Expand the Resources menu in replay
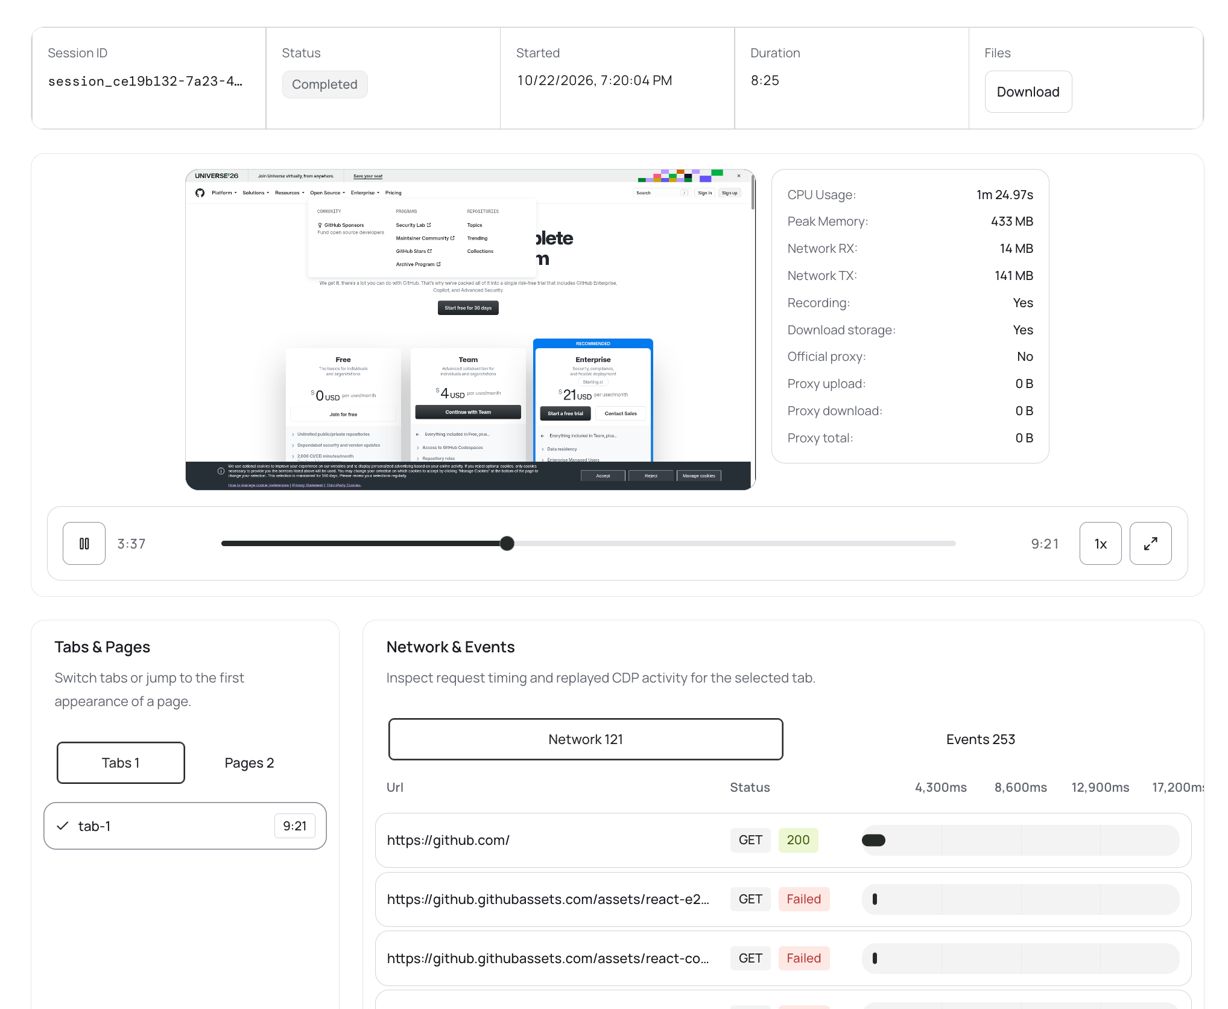The width and height of the screenshot is (1228, 1009). click(x=290, y=193)
